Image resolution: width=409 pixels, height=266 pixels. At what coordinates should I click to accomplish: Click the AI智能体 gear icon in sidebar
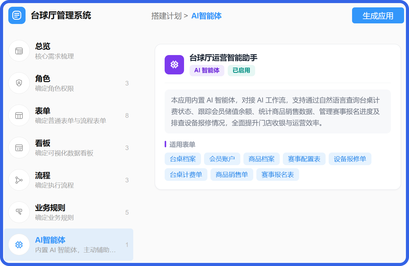coord(19,244)
